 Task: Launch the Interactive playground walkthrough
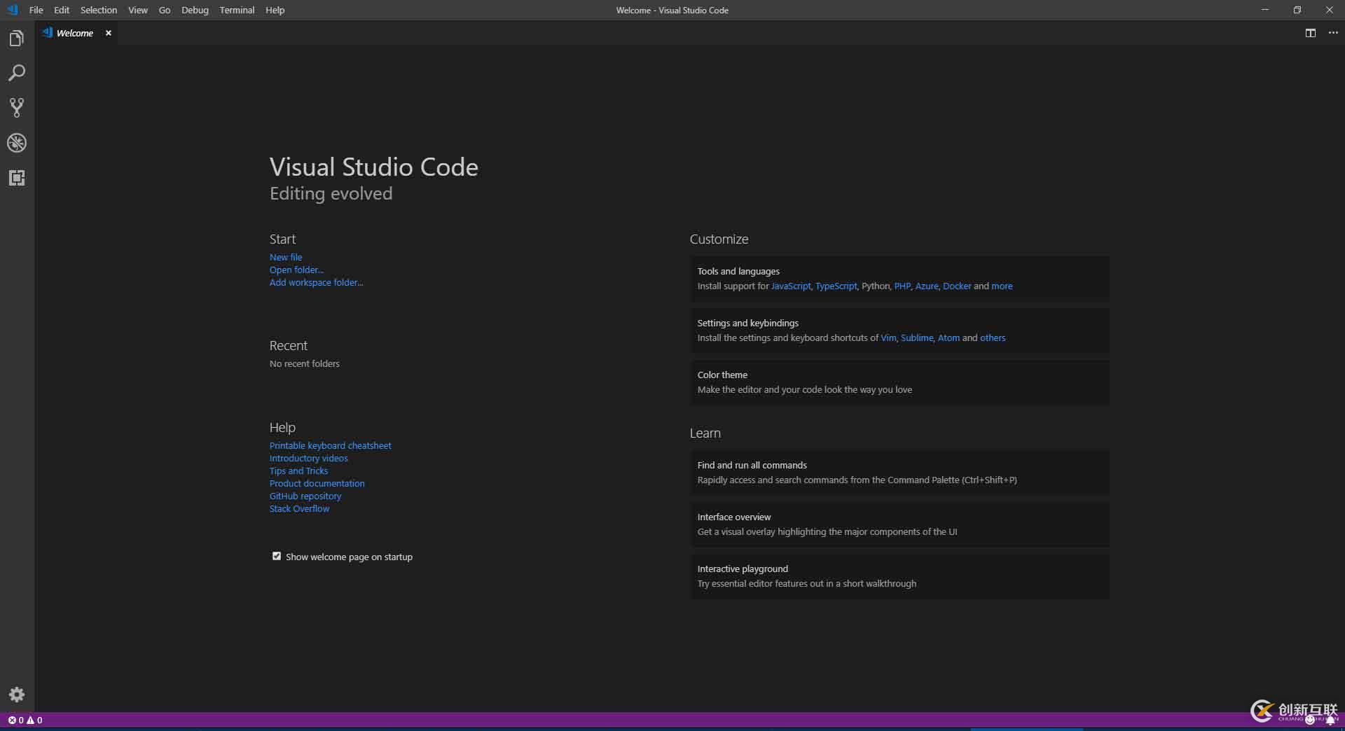click(x=742, y=568)
